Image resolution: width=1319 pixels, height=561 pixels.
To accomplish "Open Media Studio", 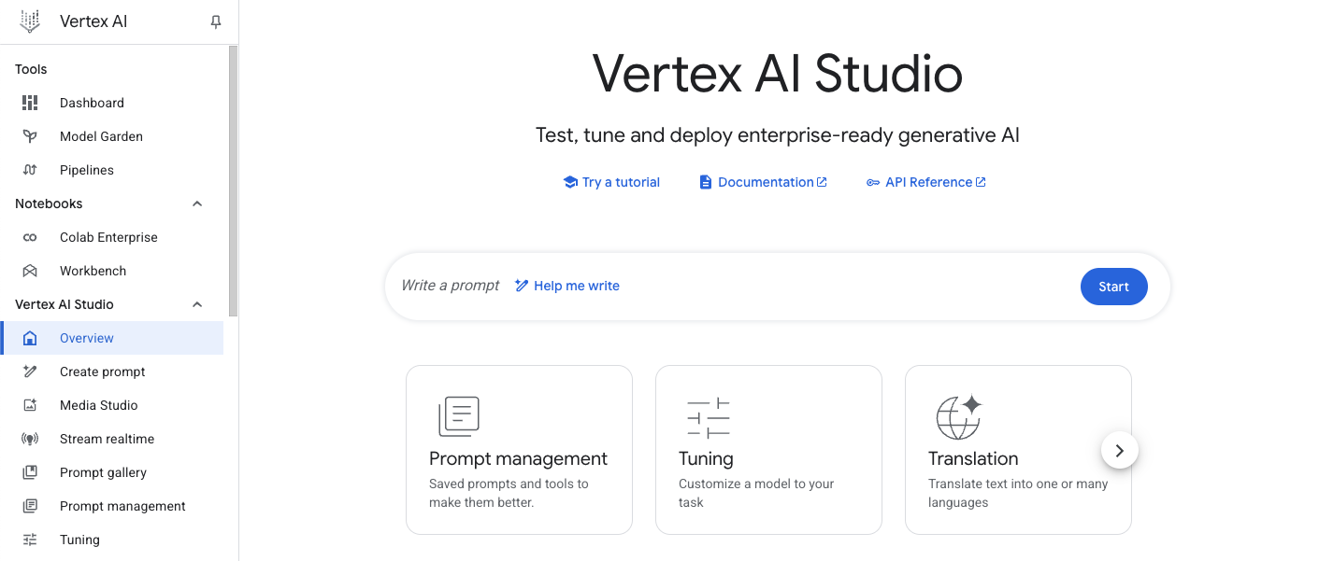I will point(112,405).
